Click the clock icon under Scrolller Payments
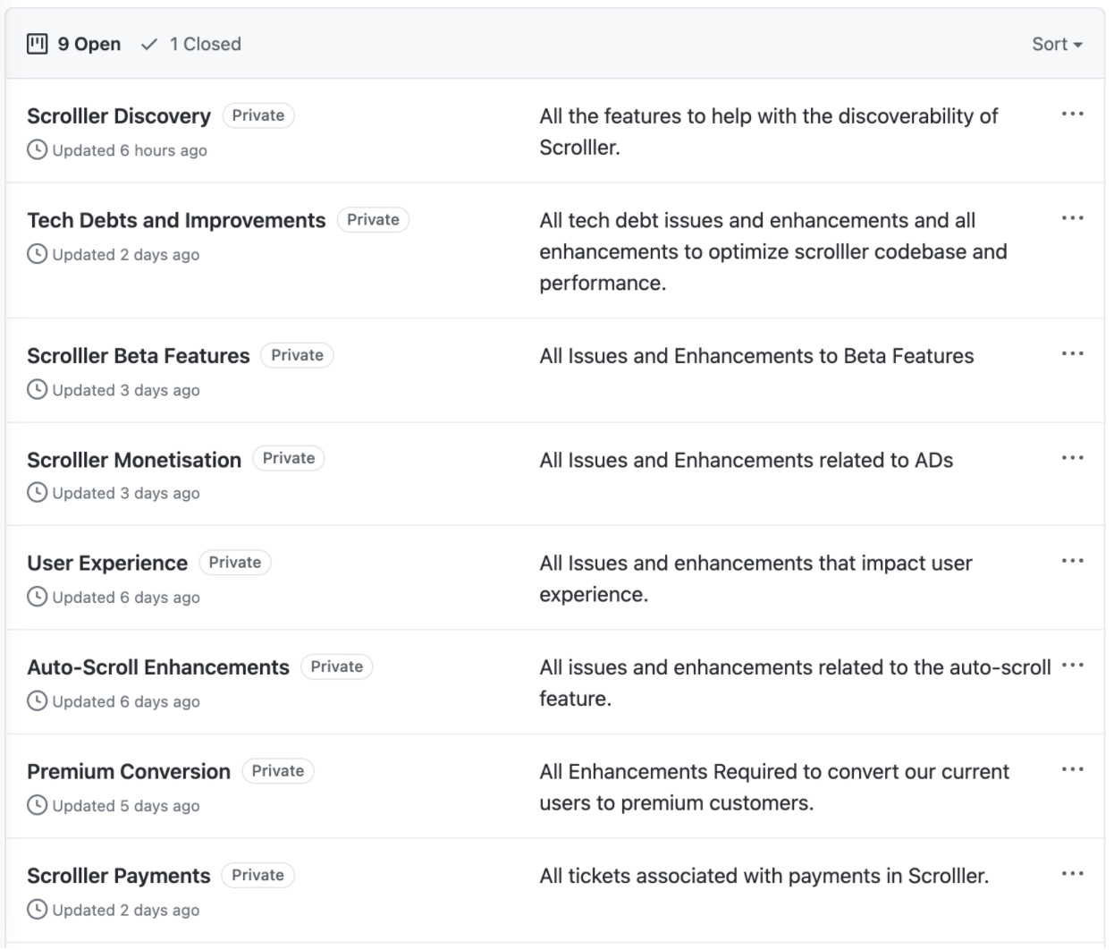Viewport: 1114px width, 950px height. (x=37, y=911)
